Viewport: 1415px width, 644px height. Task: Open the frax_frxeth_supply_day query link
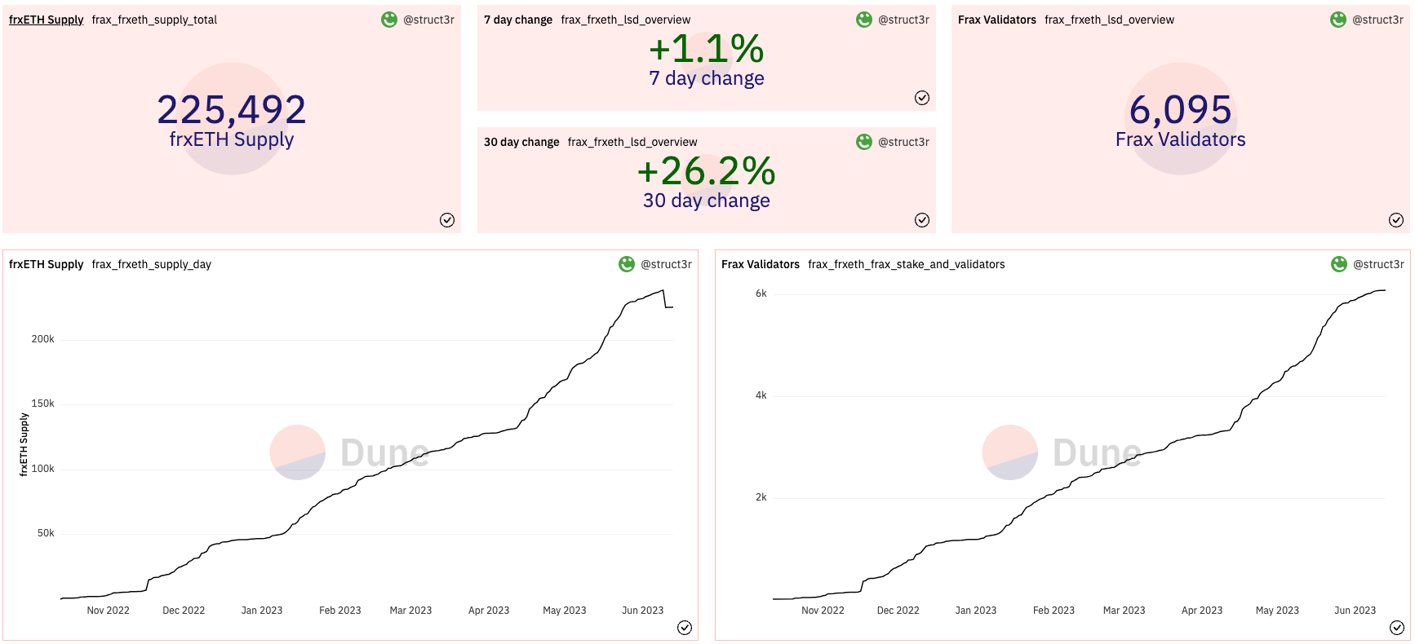coord(151,264)
